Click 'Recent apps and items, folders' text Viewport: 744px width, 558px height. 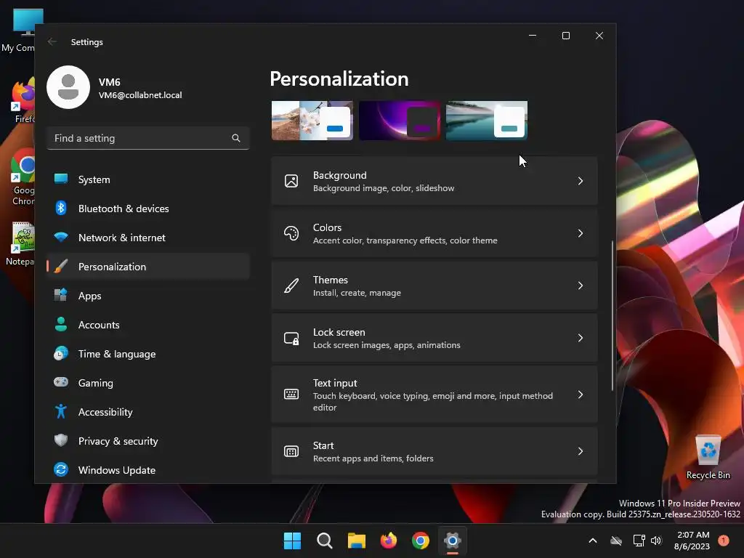click(x=373, y=458)
